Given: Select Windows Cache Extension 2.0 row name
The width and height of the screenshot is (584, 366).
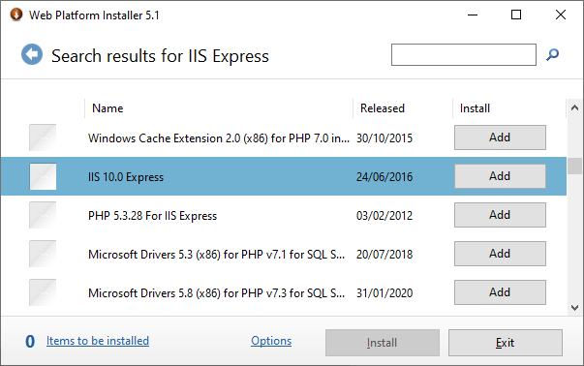Looking at the screenshot, I should pos(219,138).
